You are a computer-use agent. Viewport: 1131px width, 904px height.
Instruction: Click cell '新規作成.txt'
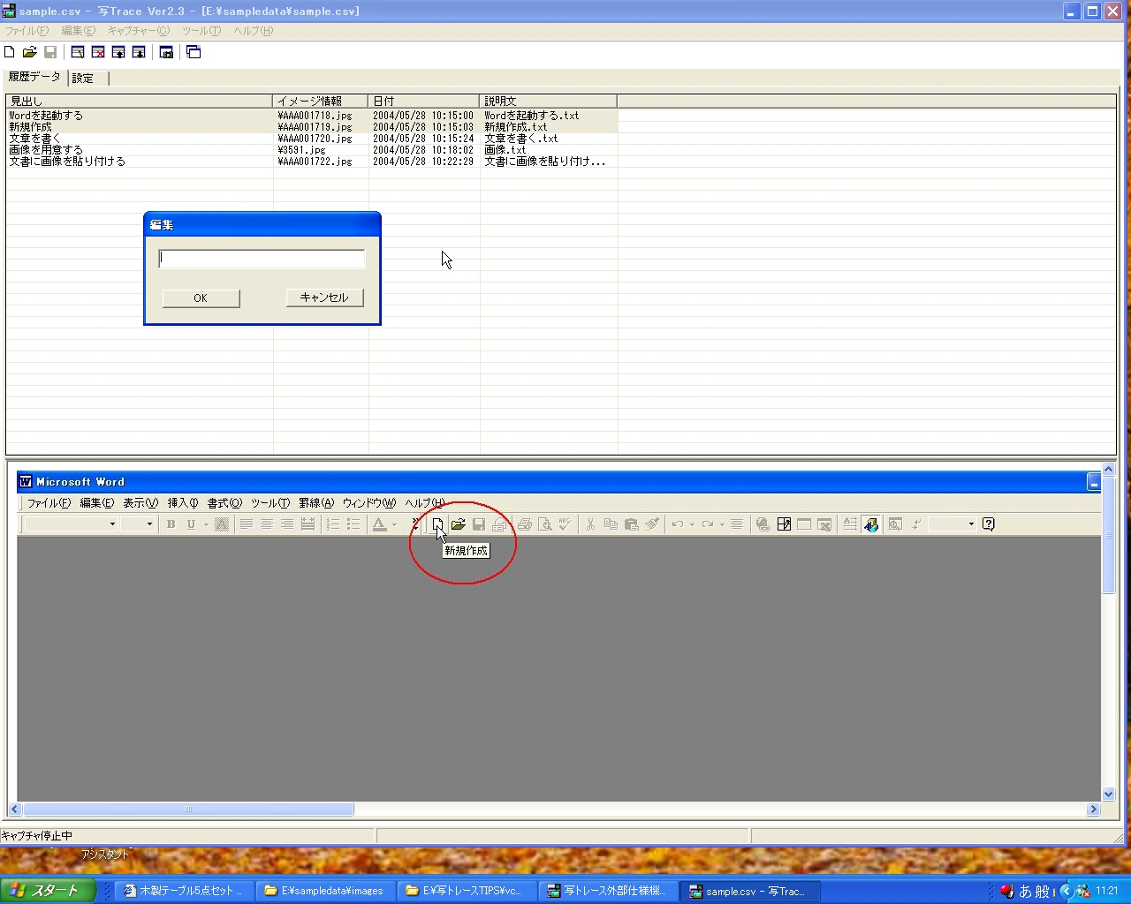[515, 127]
